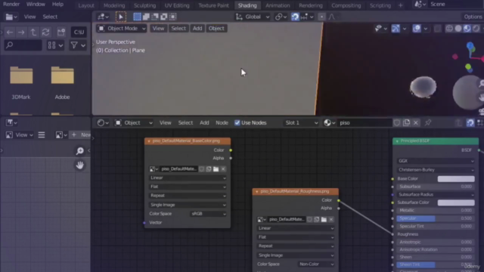Open the Help menu

pyautogui.click(x=57, y=5)
